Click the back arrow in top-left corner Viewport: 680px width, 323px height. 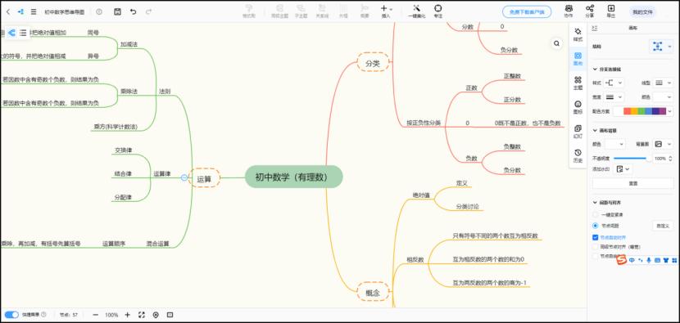(8, 12)
